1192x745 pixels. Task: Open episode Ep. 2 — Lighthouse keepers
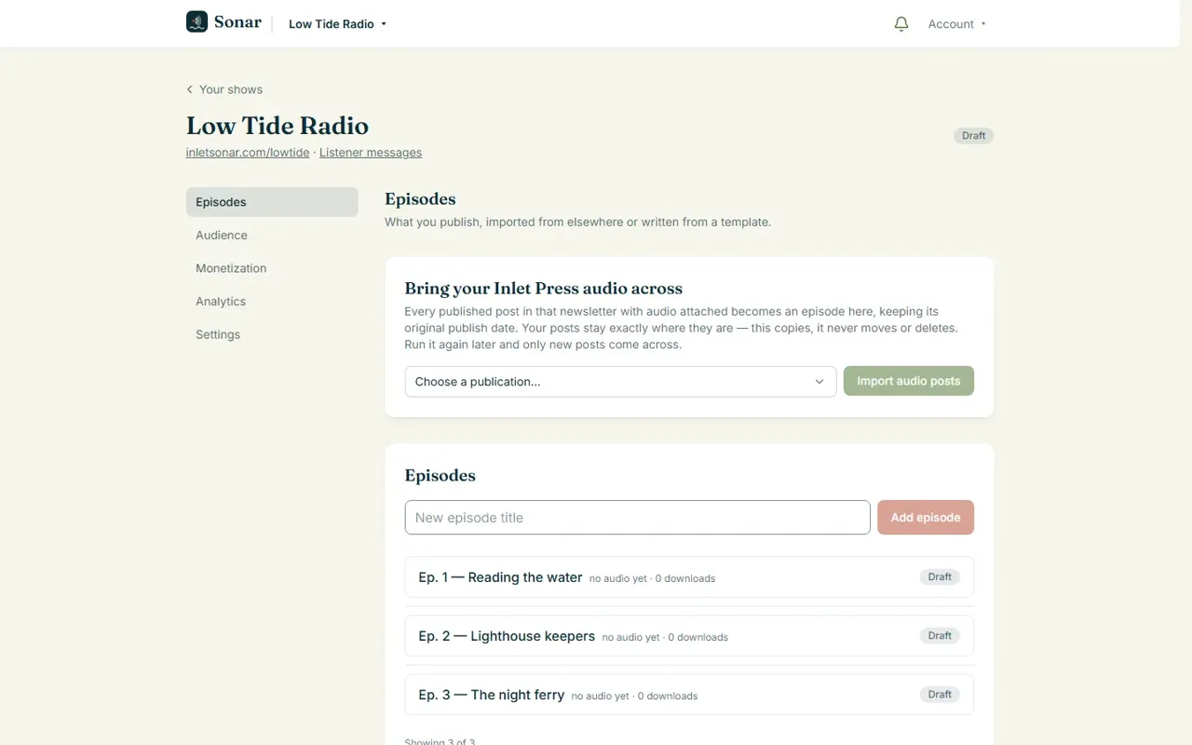[689, 636]
